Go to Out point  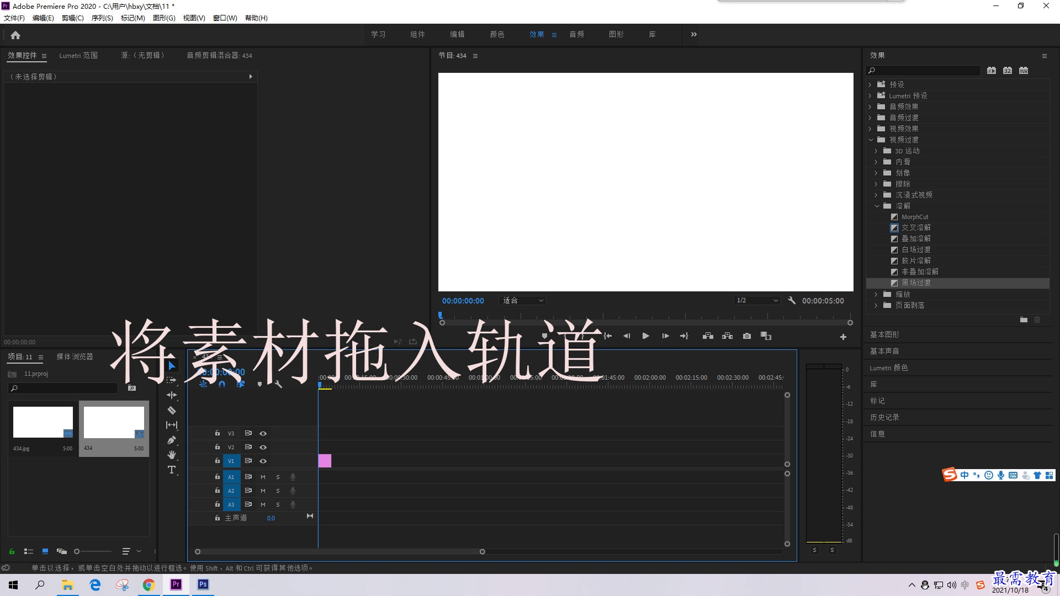click(x=684, y=336)
